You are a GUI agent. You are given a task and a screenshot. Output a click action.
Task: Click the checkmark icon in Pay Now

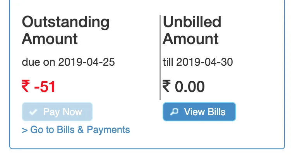[33, 112]
